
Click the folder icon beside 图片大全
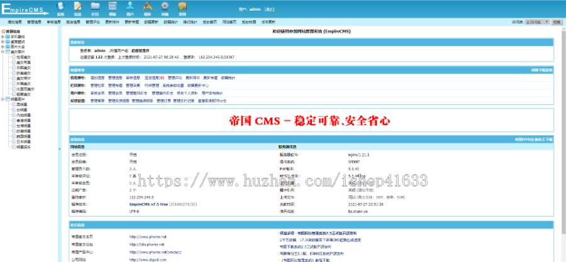[8, 47]
